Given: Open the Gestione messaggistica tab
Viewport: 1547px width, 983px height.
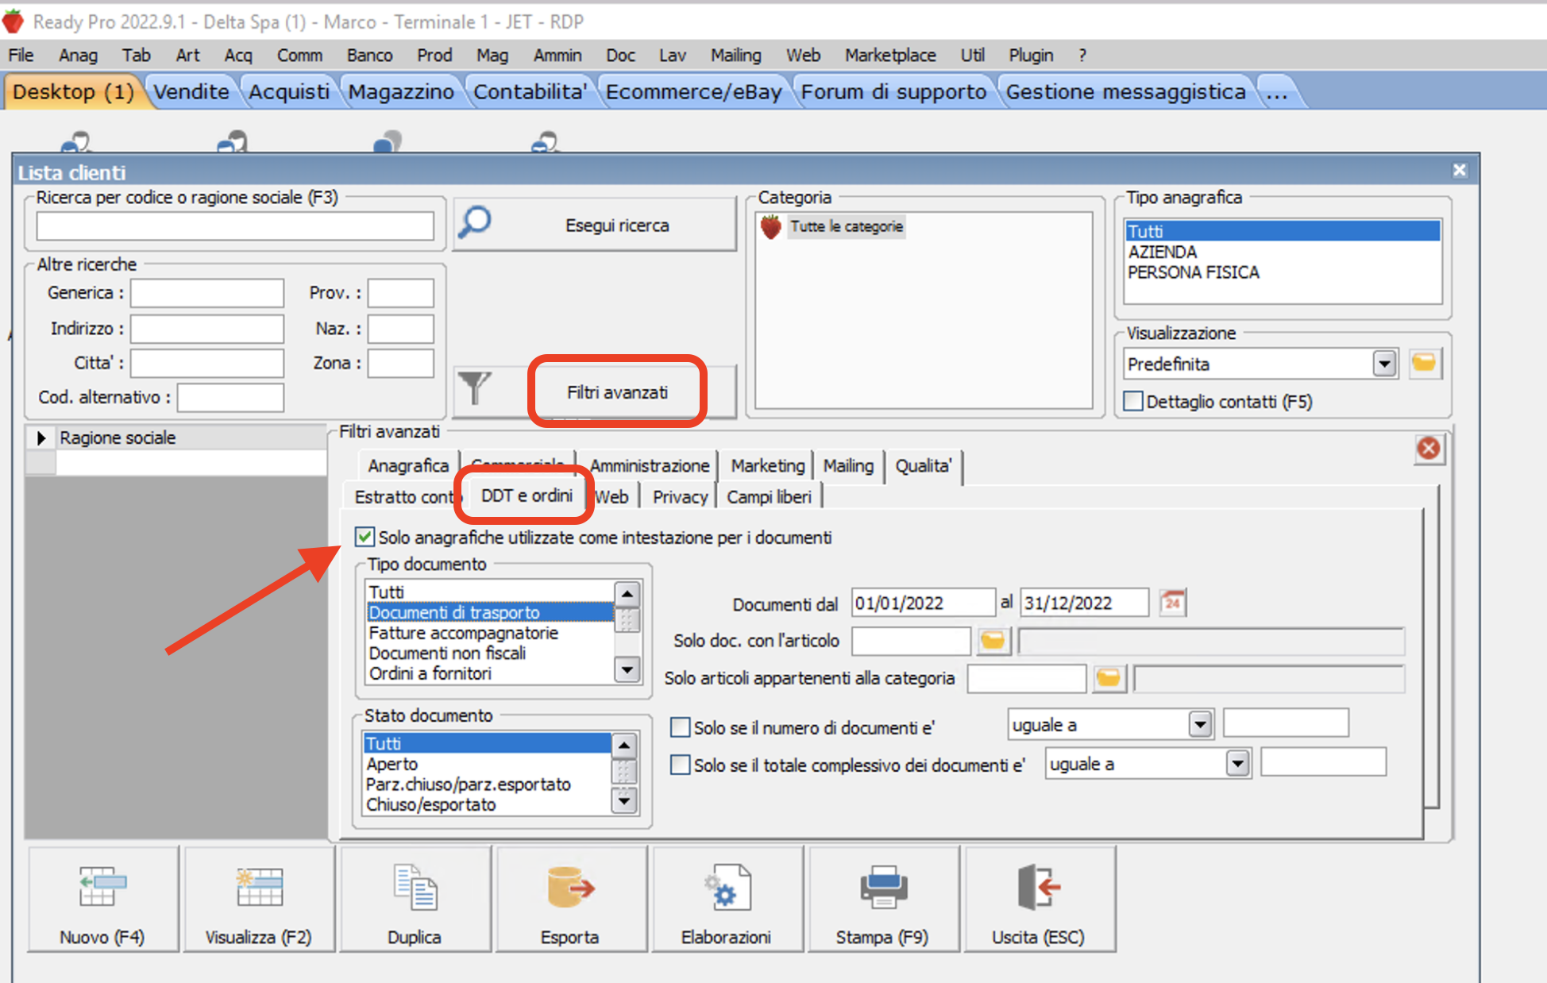Looking at the screenshot, I should [1125, 91].
